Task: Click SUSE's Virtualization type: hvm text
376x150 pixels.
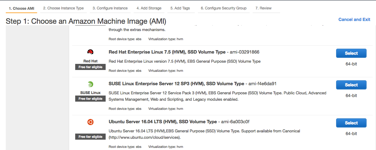Action: (x=166, y=109)
